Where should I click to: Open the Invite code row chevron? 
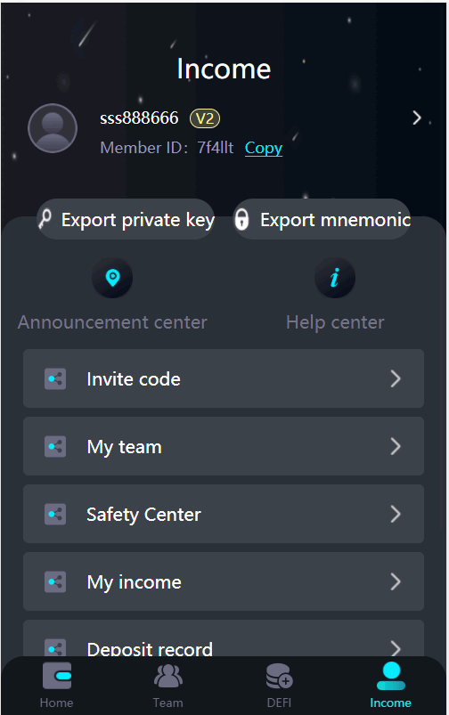click(x=396, y=379)
